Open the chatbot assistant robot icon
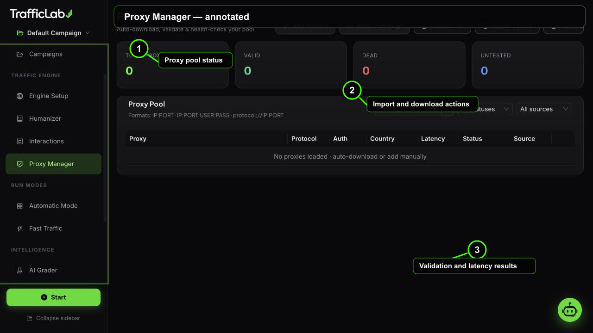593x333 pixels. click(x=569, y=310)
